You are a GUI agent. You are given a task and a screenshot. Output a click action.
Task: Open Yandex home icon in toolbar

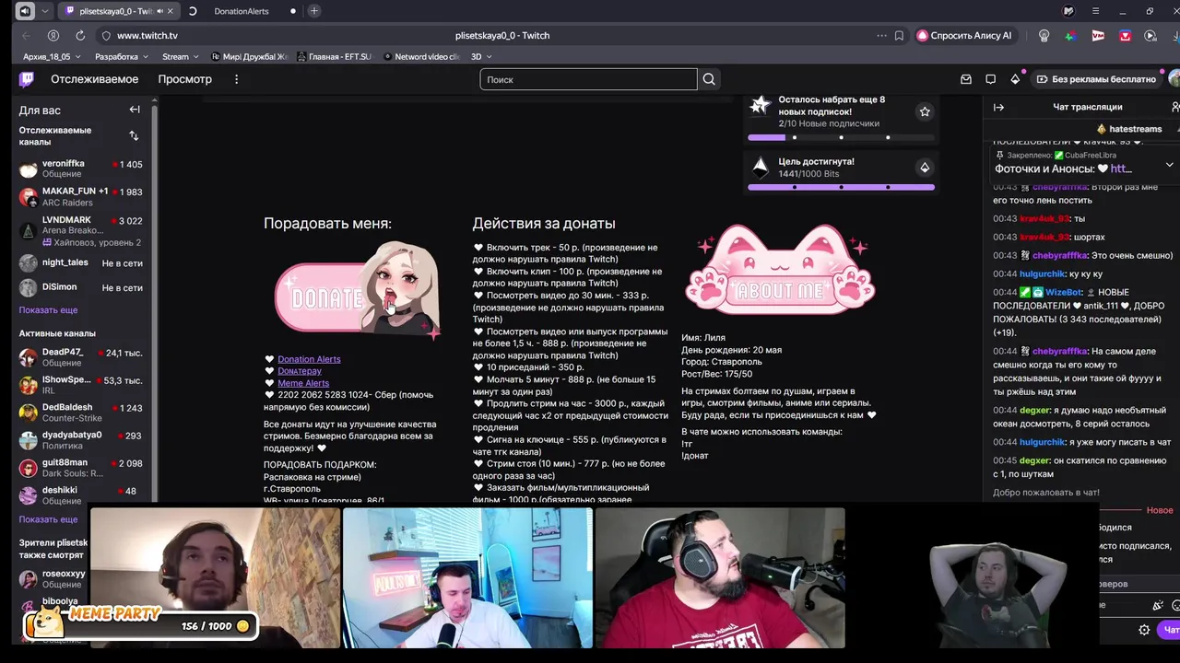[53, 35]
